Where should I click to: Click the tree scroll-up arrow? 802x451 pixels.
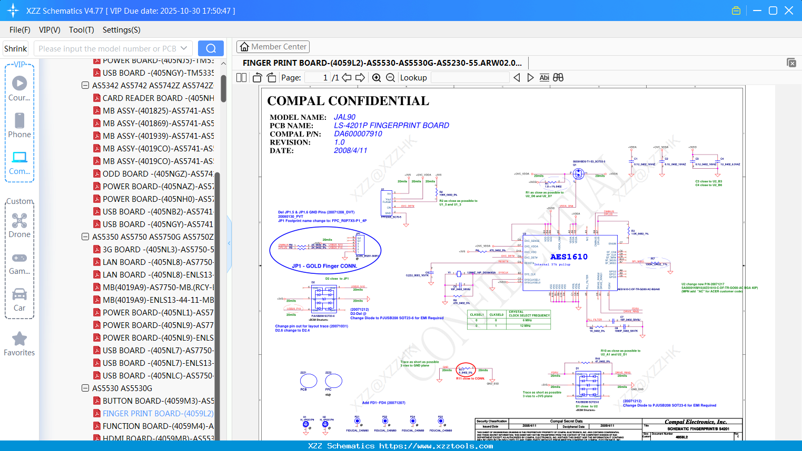pyautogui.click(x=223, y=64)
